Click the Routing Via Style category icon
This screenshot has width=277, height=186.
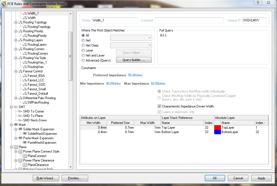(x=20, y=58)
